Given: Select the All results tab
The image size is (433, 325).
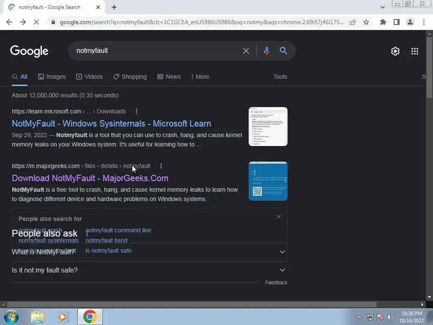Looking at the screenshot, I should tap(19, 77).
